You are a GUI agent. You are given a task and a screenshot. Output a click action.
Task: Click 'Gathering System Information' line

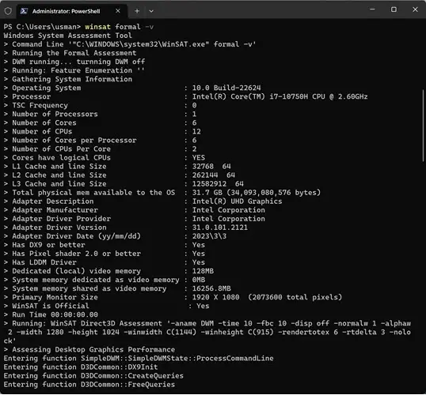(x=68, y=79)
